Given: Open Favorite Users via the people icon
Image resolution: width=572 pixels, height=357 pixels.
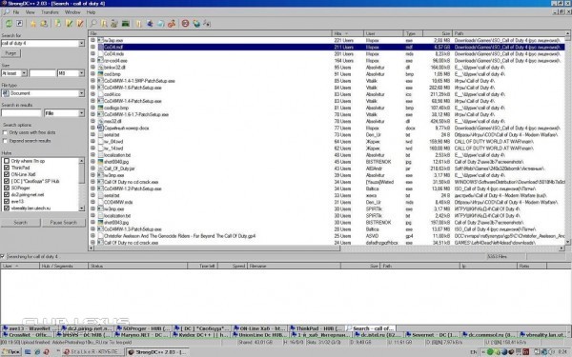Looking at the screenshot, I should (44, 24).
